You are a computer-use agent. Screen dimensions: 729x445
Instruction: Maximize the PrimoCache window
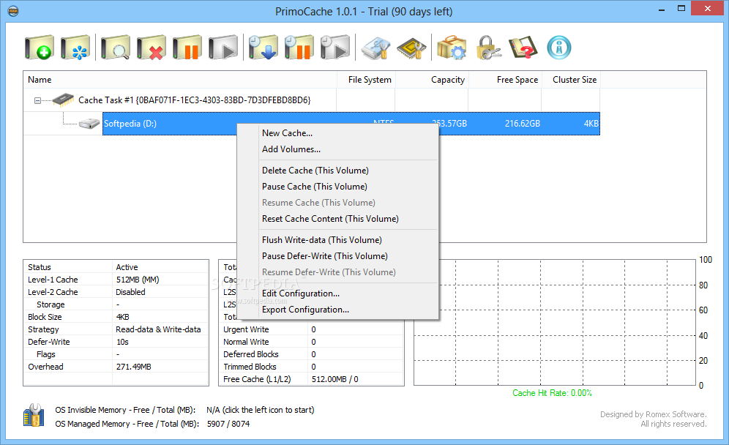click(x=681, y=8)
